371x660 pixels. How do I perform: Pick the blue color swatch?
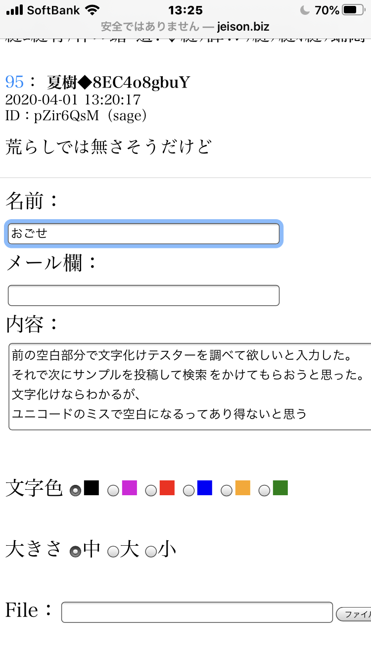tap(204, 488)
